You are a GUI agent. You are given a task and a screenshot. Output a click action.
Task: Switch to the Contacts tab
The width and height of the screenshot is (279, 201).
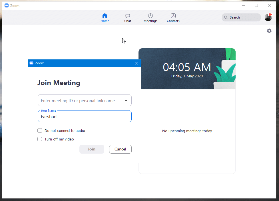click(x=173, y=18)
